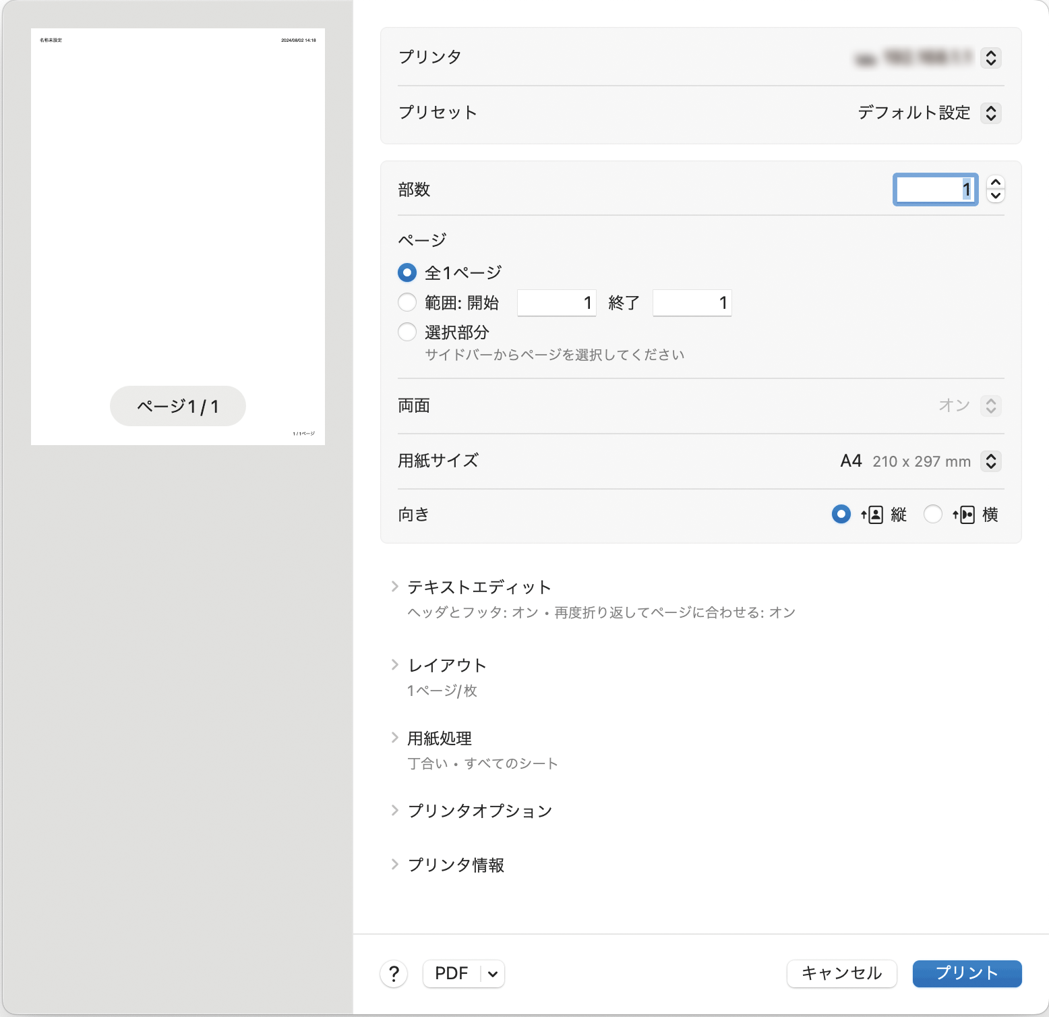The image size is (1049, 1017).
Task: Click the preset selection stepper arrows
Action: tap(991, 113)
